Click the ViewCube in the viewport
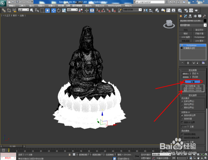 169,24
